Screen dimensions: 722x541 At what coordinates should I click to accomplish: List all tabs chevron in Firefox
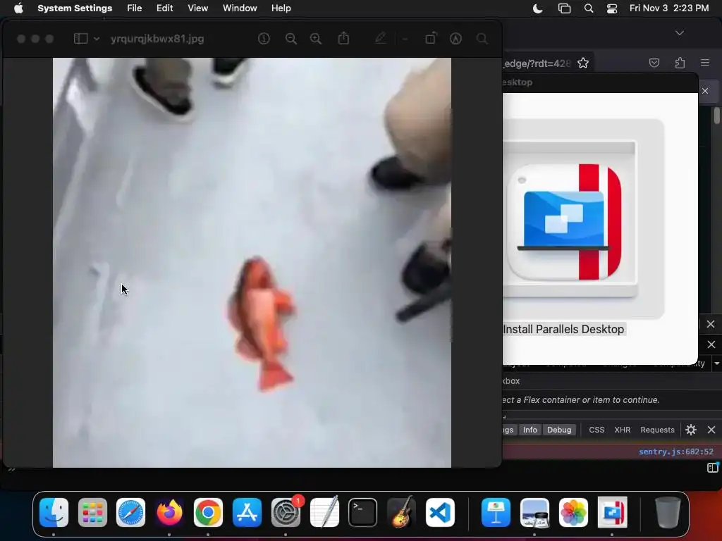coord(680,33)
